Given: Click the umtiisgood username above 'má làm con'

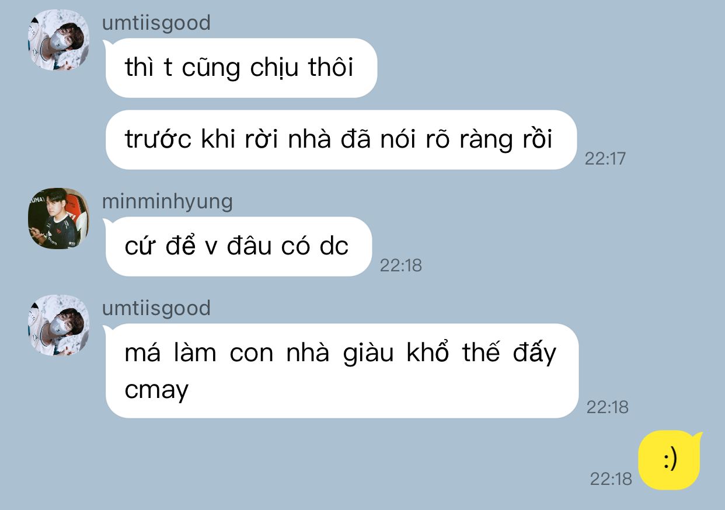Looking at the screenshot, I should (x=156, y=308).
